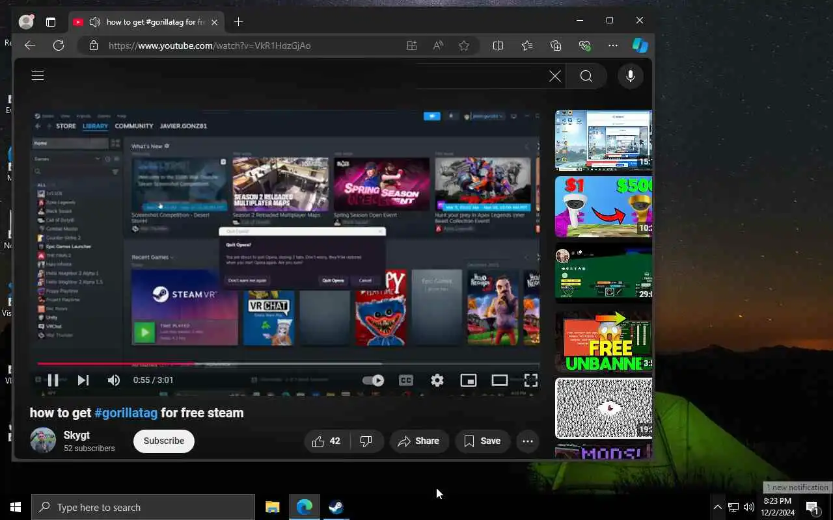Enter full screen video mode
The height and width of the screenshot is (520, 833).
[531, 380]
